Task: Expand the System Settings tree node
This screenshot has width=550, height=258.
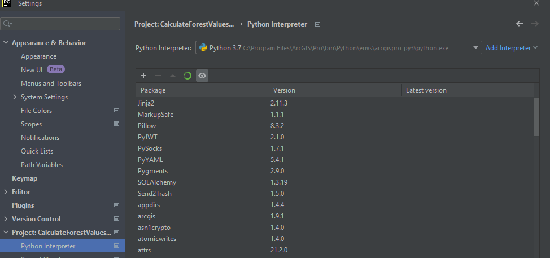Action: point(15,97)
